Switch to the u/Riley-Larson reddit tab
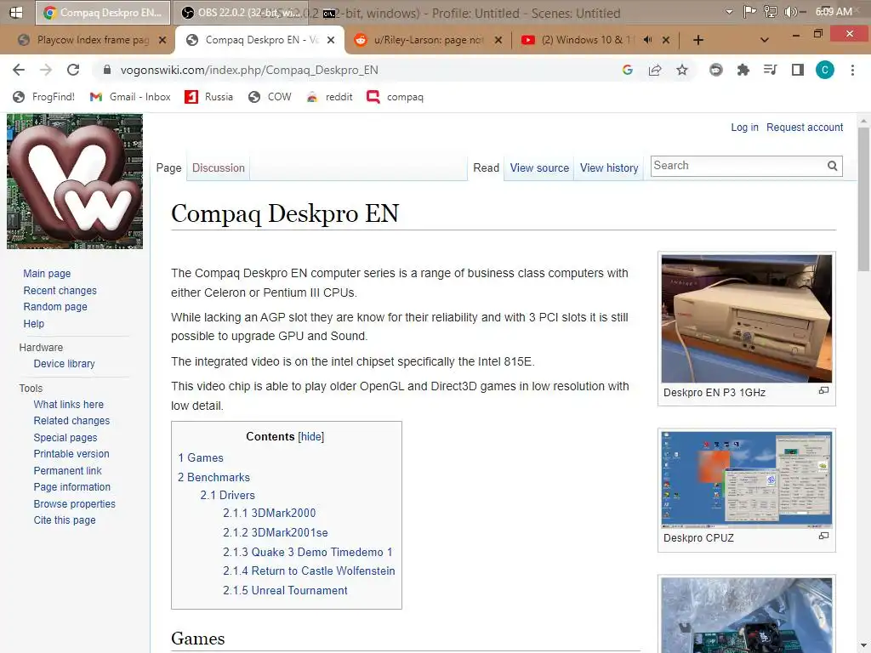Image resolution: width=871 pixels, height=653 pixels. (x=429, y=40)
